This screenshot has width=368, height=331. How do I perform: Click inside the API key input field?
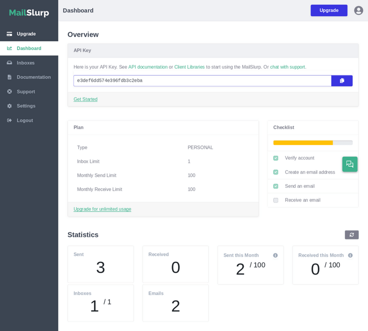(x=202, y=81)
